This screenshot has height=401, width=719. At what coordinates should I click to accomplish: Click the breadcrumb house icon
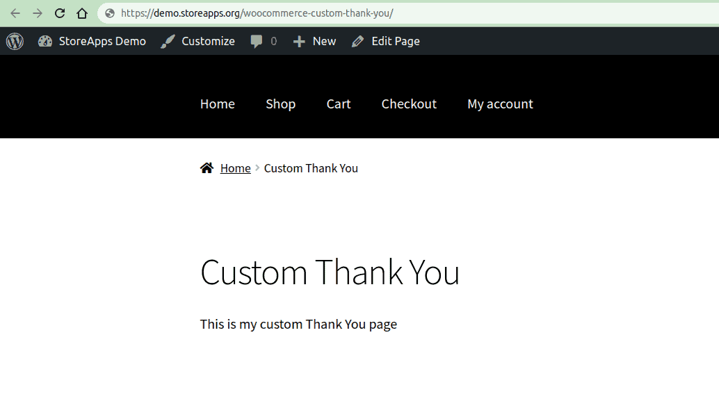[207, 168]
